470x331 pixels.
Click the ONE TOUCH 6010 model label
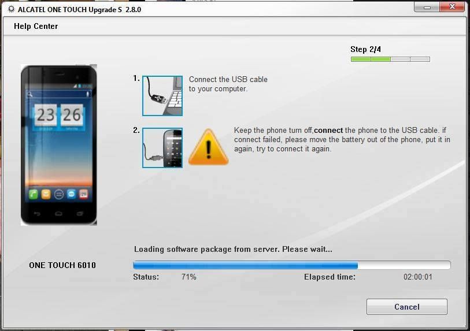coord(62,265)
